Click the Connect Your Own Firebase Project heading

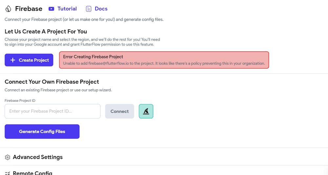point(52,82)
